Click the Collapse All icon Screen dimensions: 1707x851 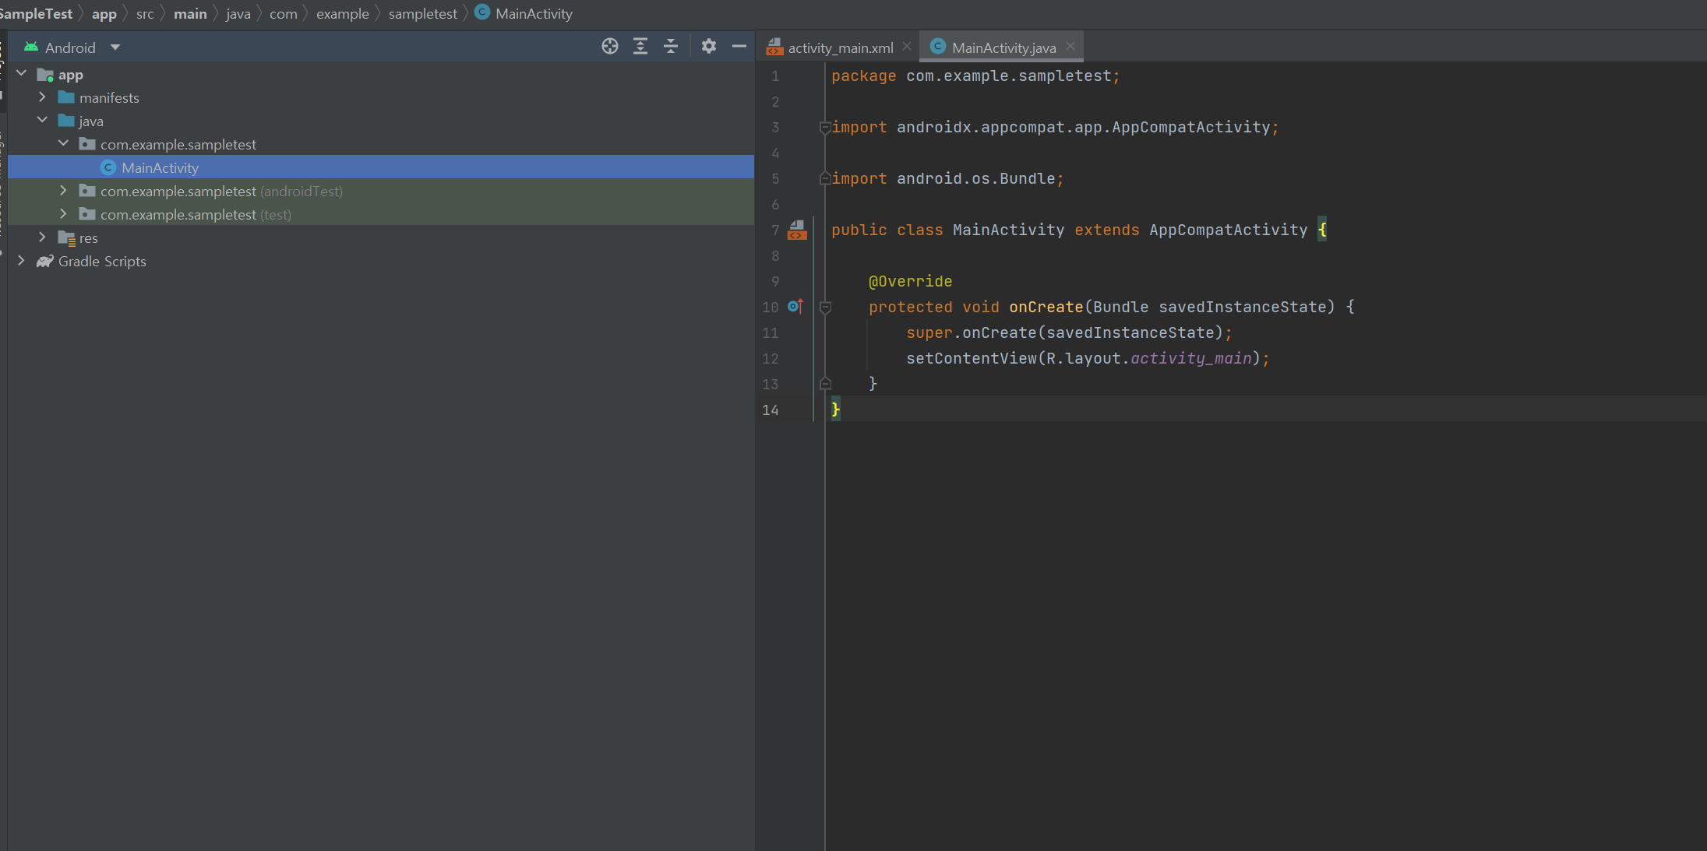(670, 47)
